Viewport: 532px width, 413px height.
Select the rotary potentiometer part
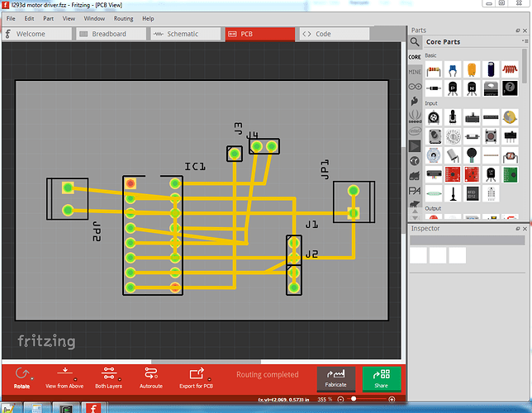click(434, 118)
